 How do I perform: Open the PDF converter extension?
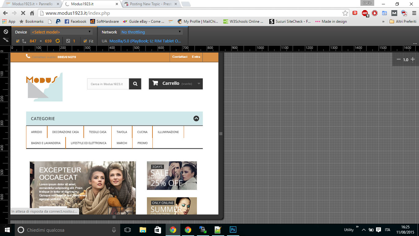pos(404,13)
